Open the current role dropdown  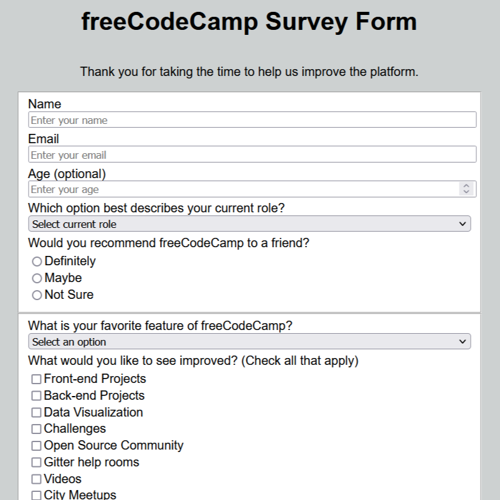pos(249,222)
